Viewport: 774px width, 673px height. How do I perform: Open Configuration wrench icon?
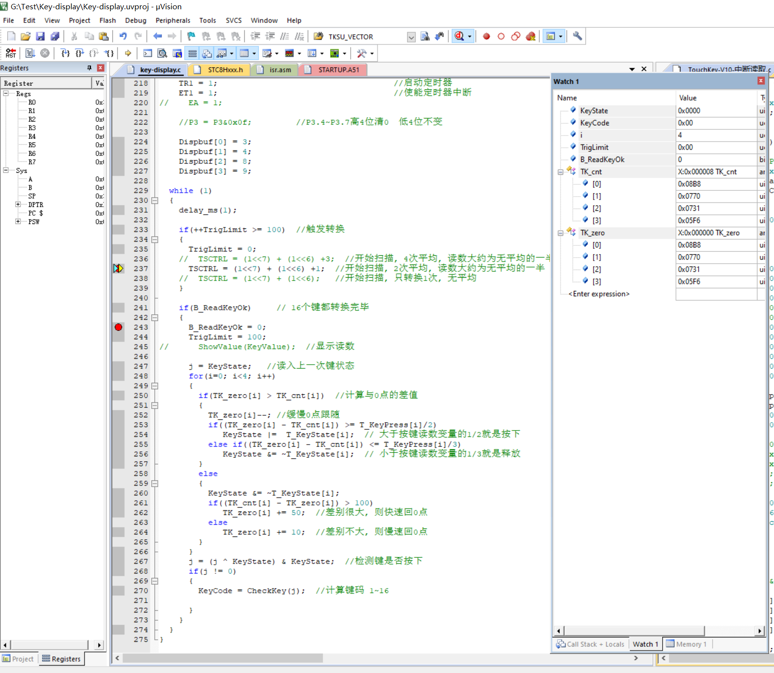click(577, 36)
